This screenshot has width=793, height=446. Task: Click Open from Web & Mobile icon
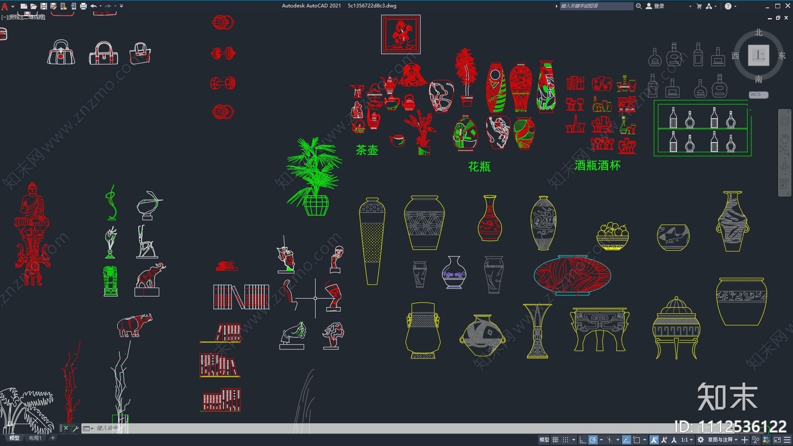coord(63,6)
